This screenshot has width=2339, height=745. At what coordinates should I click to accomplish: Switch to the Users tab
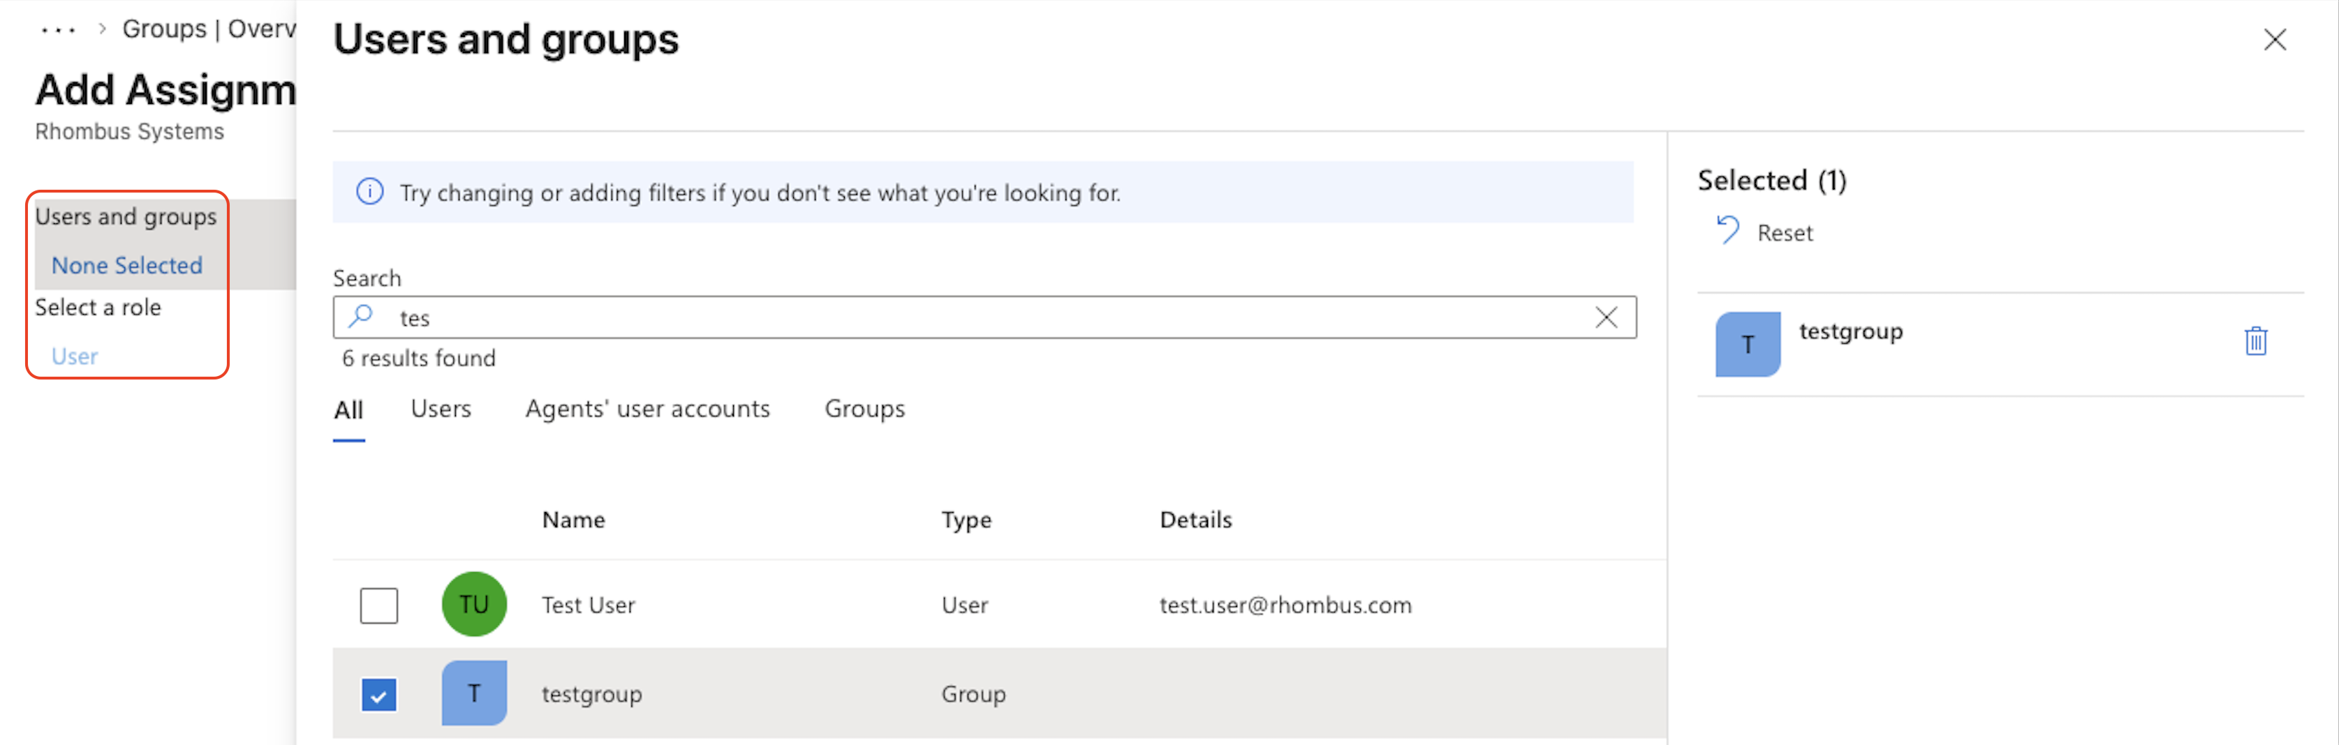pos(441,408)
